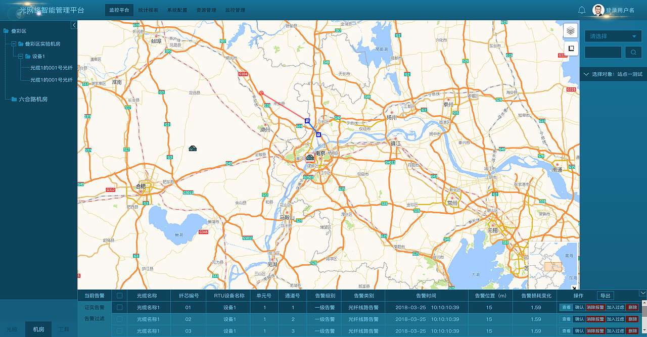Collapse the 选择对象 section chevron
The image size is (647, 337).
[x=586, y=74]
